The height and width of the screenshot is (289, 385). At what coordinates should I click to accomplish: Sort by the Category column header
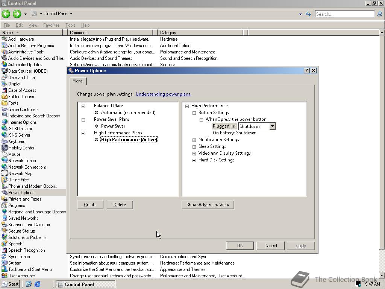(x=201, y=32)
